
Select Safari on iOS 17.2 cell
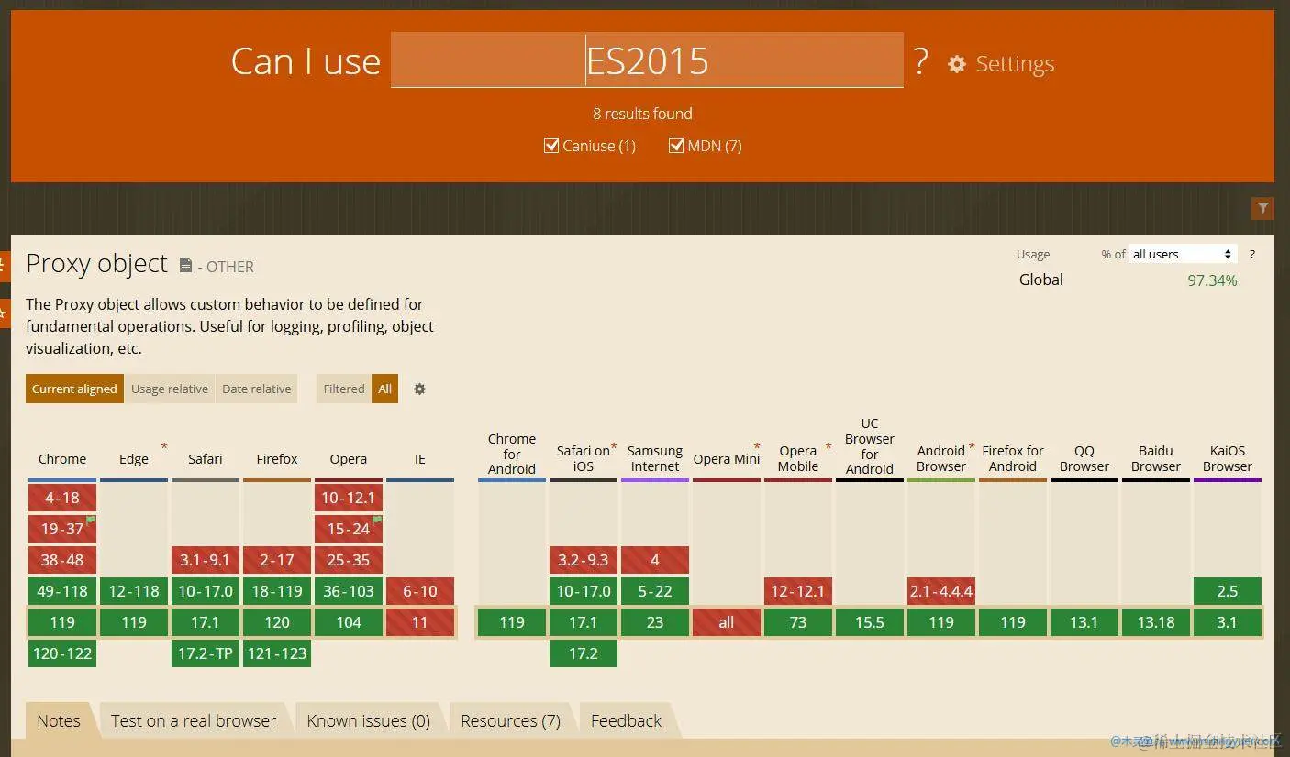click(584, 653)
